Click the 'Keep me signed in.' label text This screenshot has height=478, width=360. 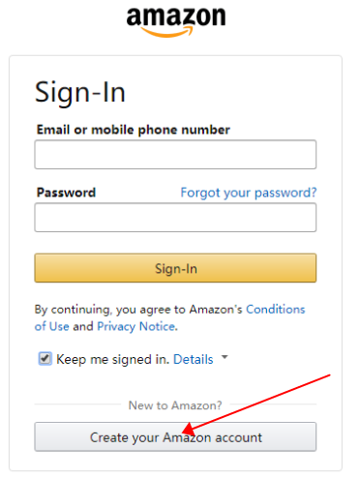113,359
